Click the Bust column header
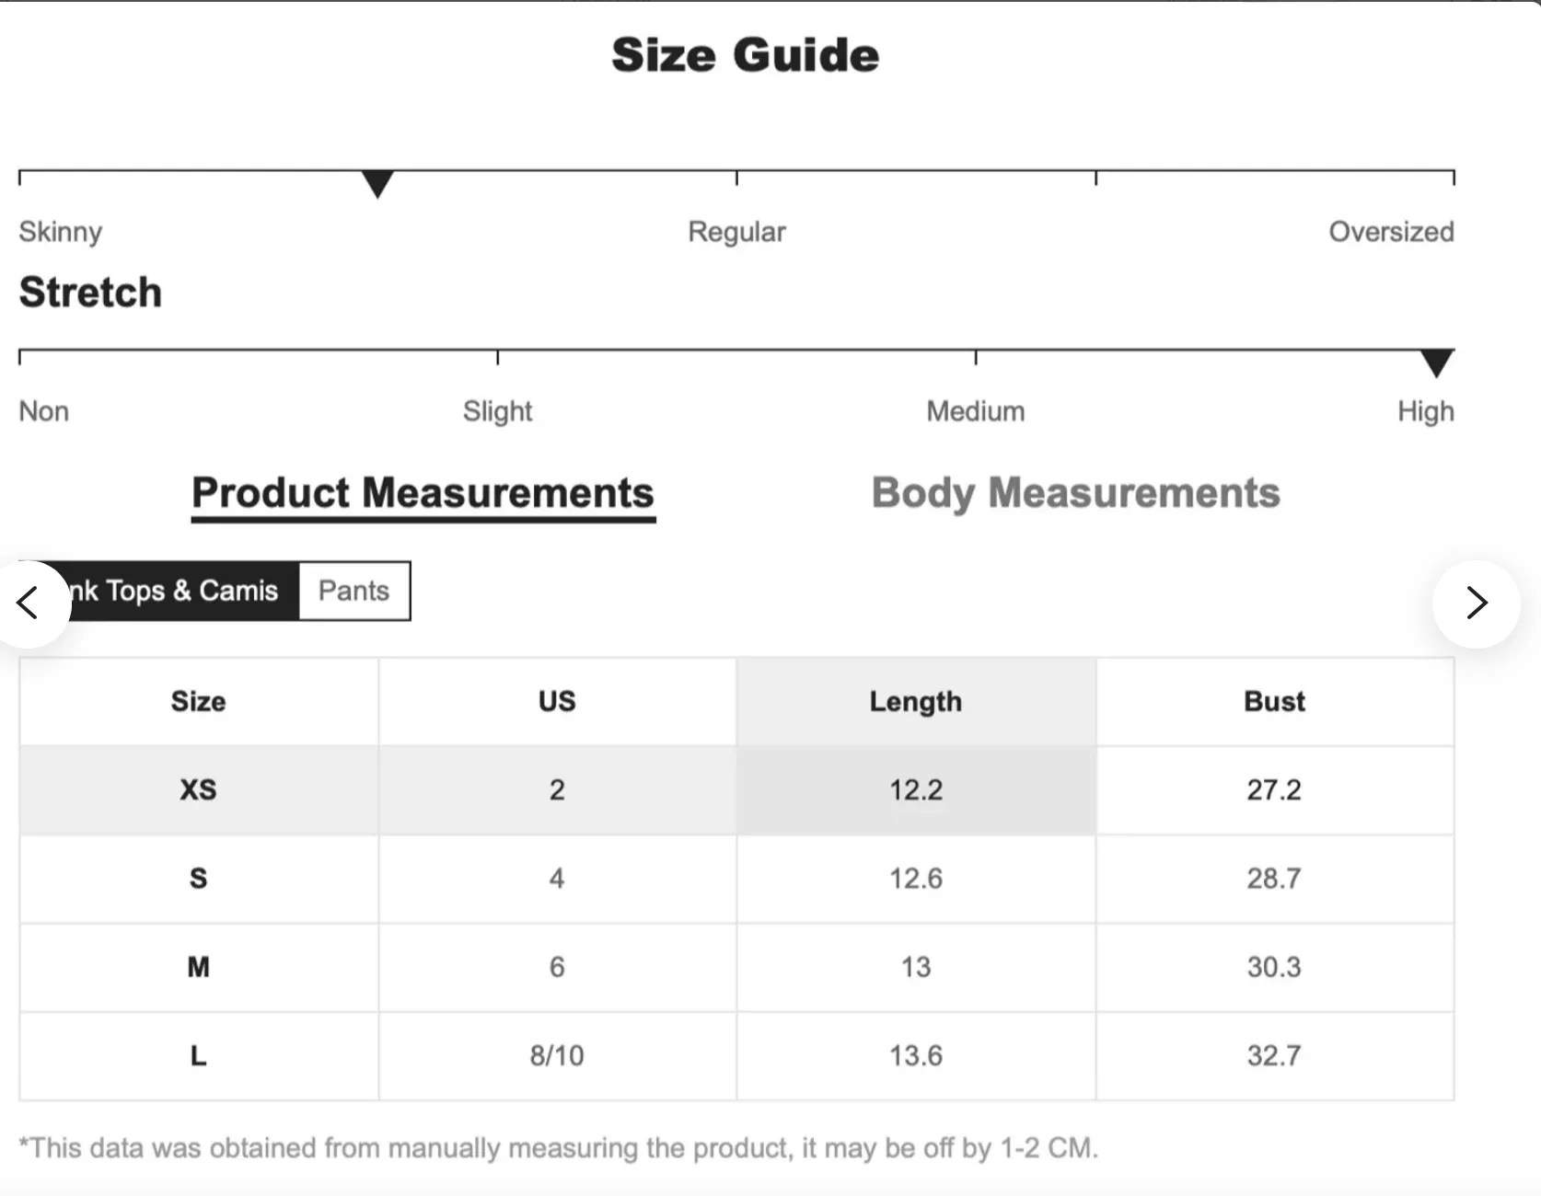This screenshot has height=1196, width=1541. tap(1274, 701)
